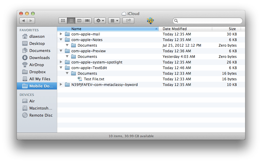The height and width of the screenshot is (163, 262).
Task: Select the N39PJFAFEV~com~metaclassy~byword row name
Action: click(x=104, y=84)
